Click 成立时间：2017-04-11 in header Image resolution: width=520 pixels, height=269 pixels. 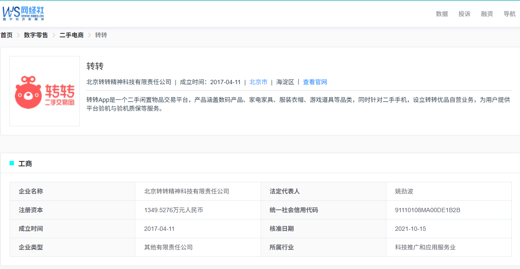coord(210,82)
